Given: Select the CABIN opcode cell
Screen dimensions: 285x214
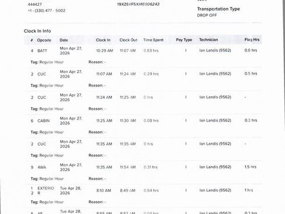Looking at the screenshot, I should (x=44, y=121).
